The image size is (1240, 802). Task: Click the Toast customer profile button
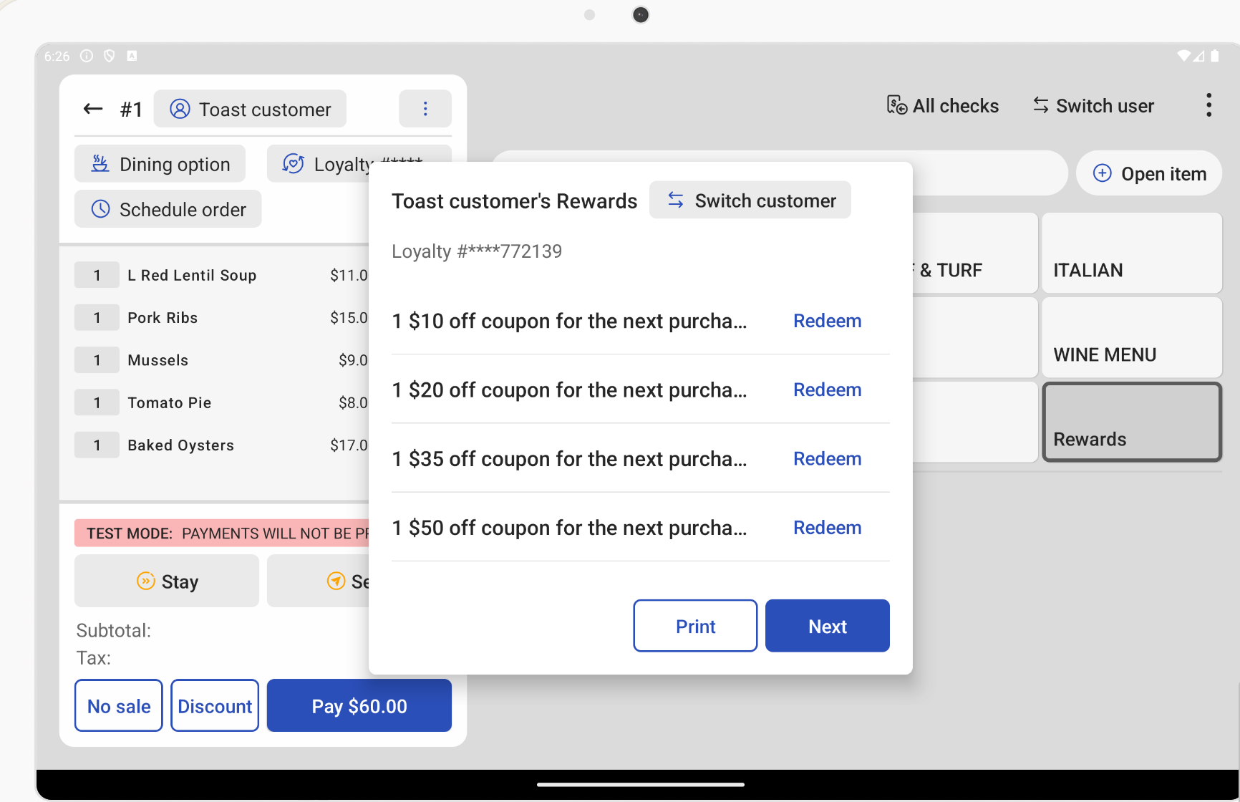click(x=251, y=109)
